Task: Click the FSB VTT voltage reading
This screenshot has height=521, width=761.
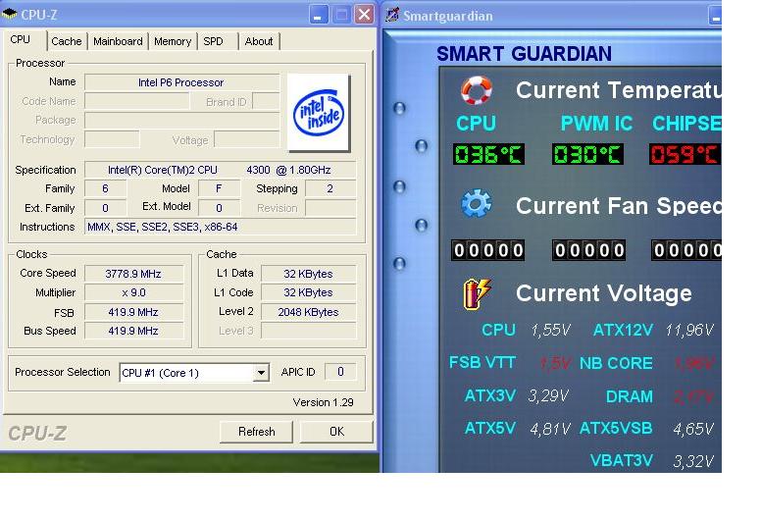Action: pos(554,363)
